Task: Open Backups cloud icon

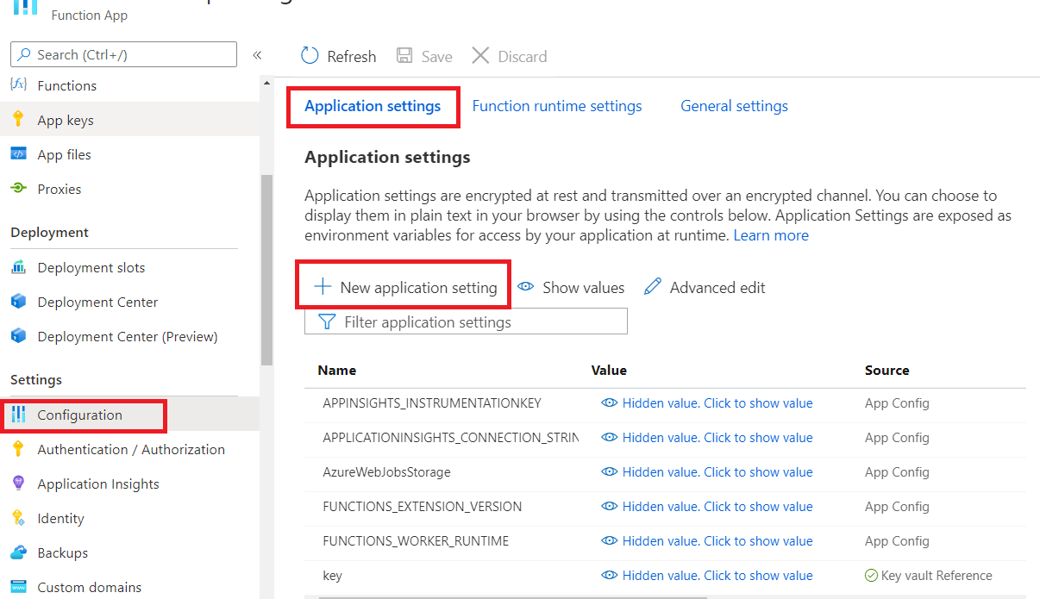Action: tap(18, 552)
